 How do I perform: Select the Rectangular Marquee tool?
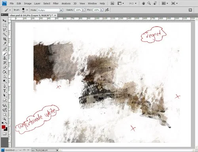coord(4,25)
